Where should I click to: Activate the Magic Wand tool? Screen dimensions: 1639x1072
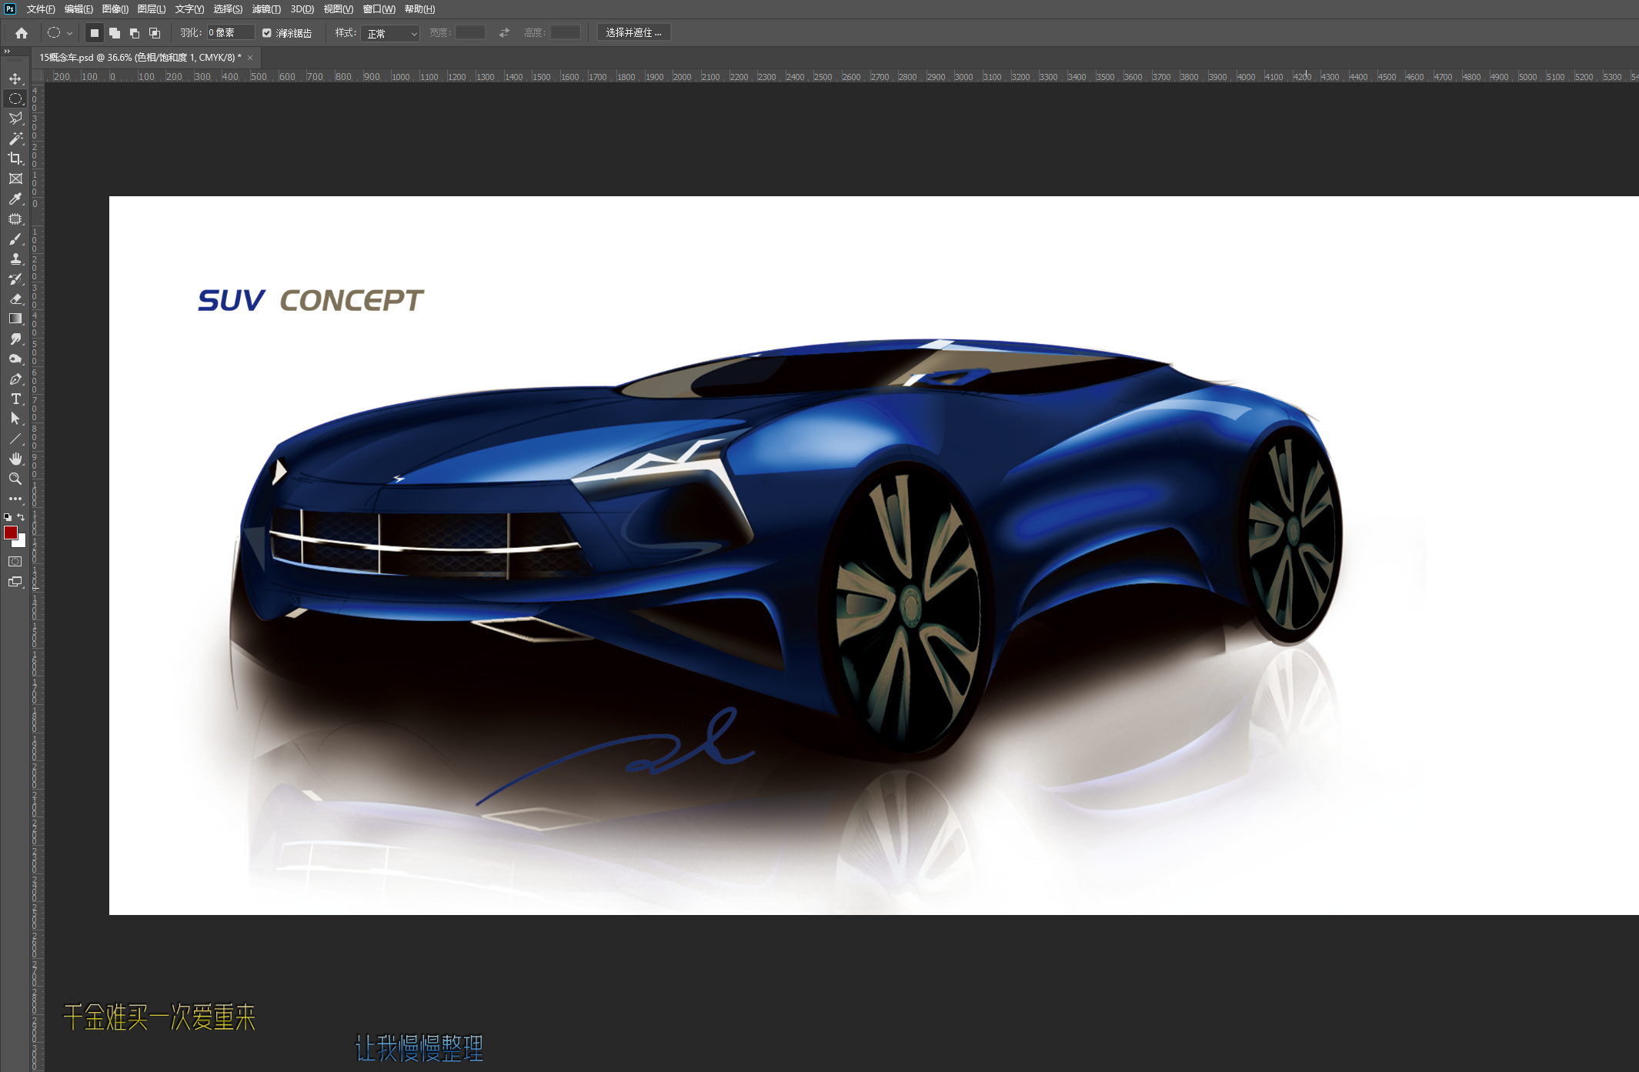click(15, 139)
